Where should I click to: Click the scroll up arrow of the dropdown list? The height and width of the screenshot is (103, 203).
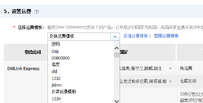[x=117, y=48]
